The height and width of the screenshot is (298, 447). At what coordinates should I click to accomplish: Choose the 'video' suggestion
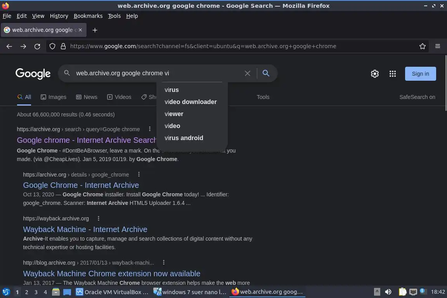[192, 126]
